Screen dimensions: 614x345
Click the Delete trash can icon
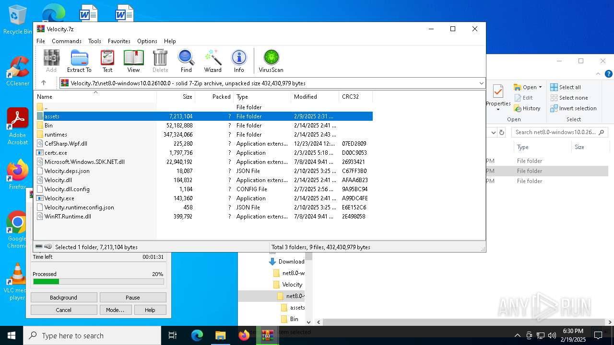[x=160, y=61]
